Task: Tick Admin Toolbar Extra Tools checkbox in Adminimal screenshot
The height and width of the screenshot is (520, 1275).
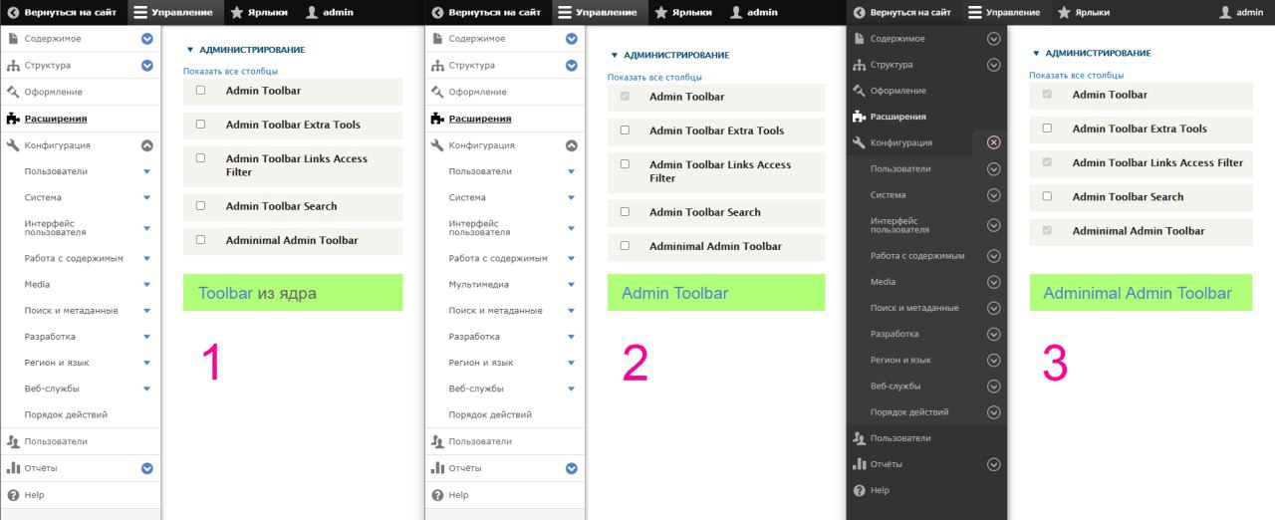Action: tap(1047, 128)
